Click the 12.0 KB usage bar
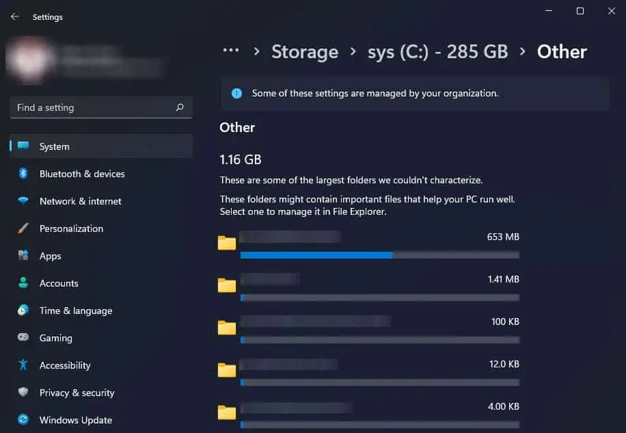The image size is (626, 433). tap(380, 382)
